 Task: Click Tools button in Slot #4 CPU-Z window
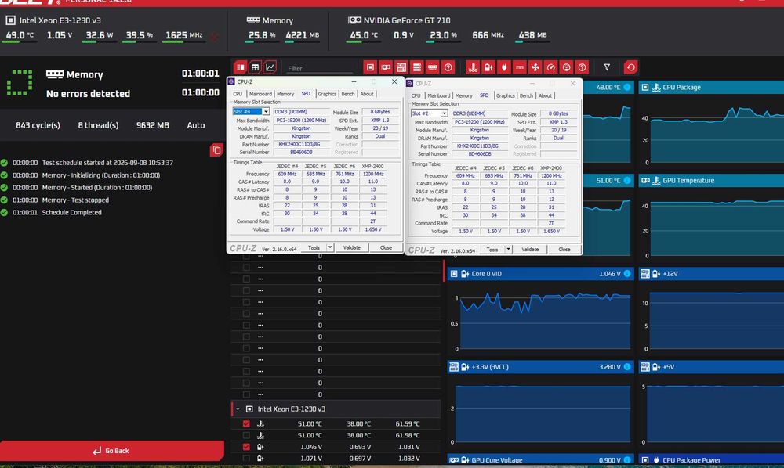click(x=314, y=247)
